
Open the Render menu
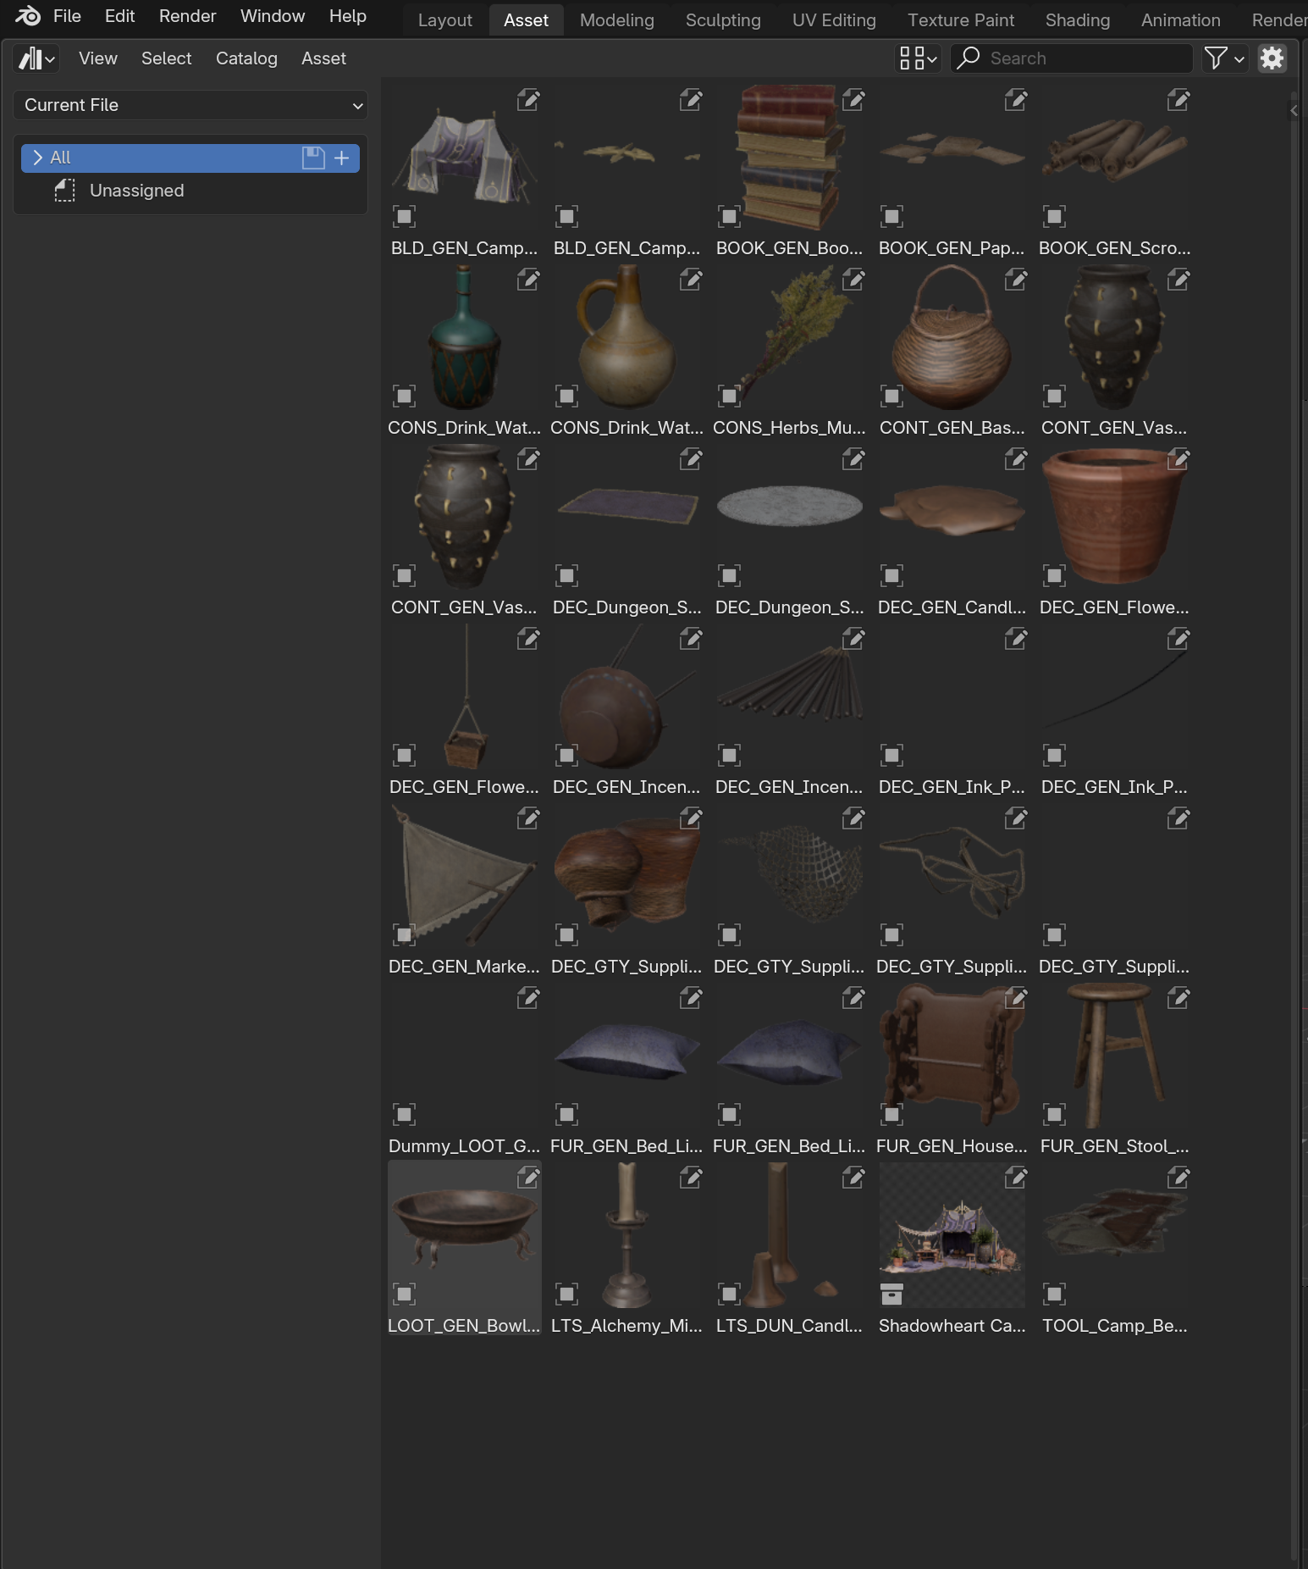[187, 16]
